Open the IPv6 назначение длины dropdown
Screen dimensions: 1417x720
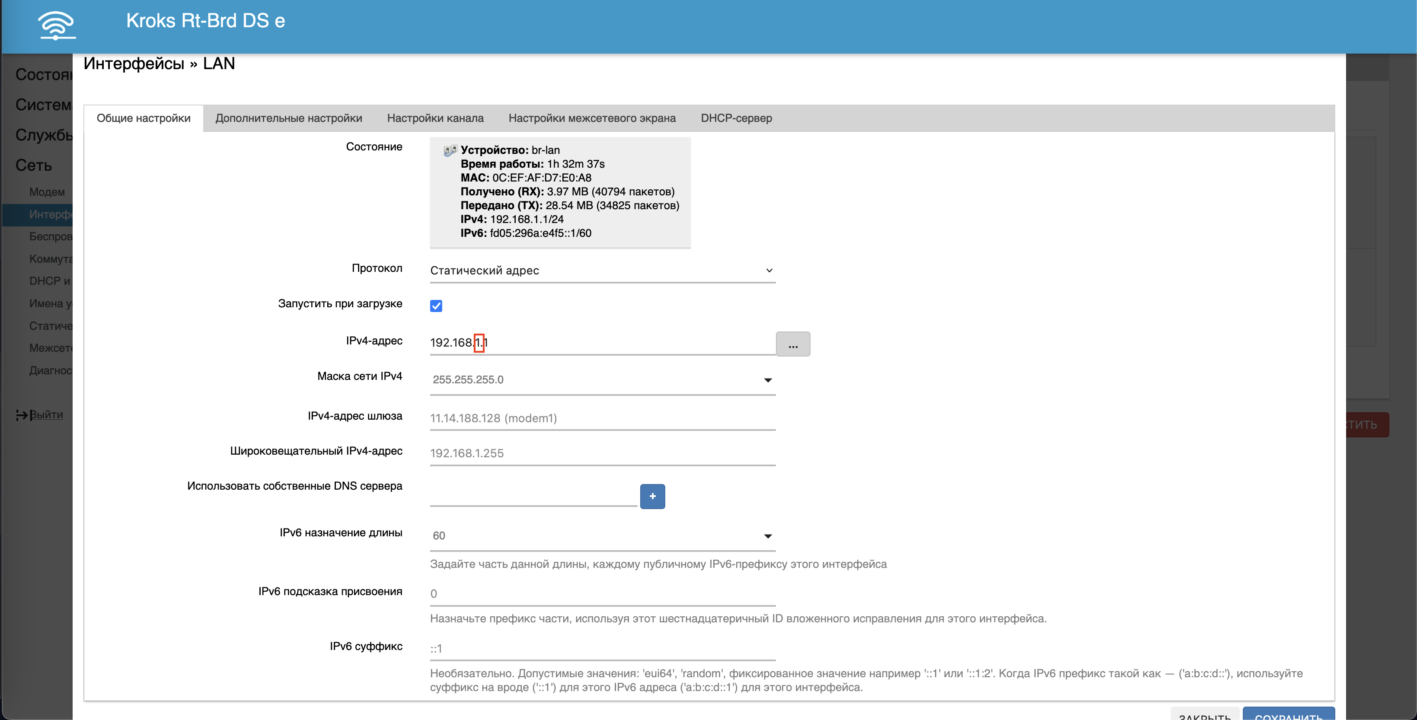coord(602,536)
